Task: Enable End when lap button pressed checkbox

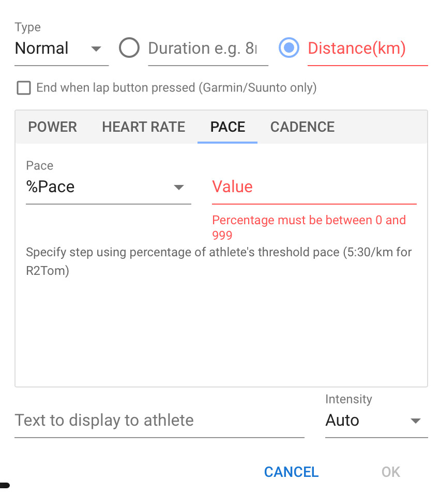Action: point(24,88)
